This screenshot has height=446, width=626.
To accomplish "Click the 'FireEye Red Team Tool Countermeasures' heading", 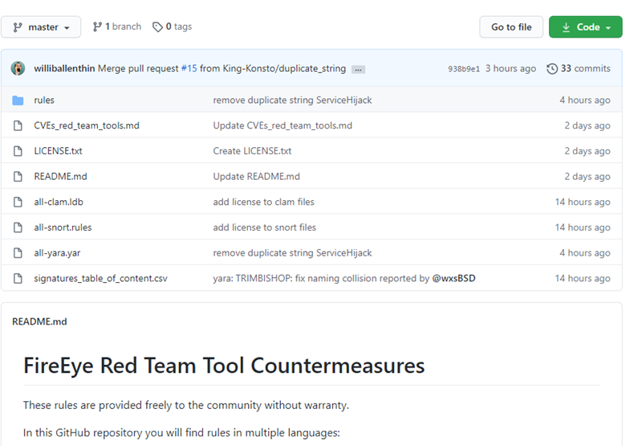I will point(224,366).
